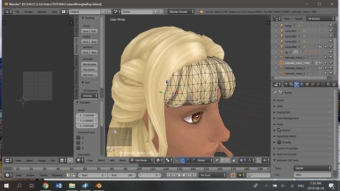Image resolution: width=340 pixels, height=191 pixels.
Task: Click the Recalculate normals button
Action: click(x=89, y=64)
